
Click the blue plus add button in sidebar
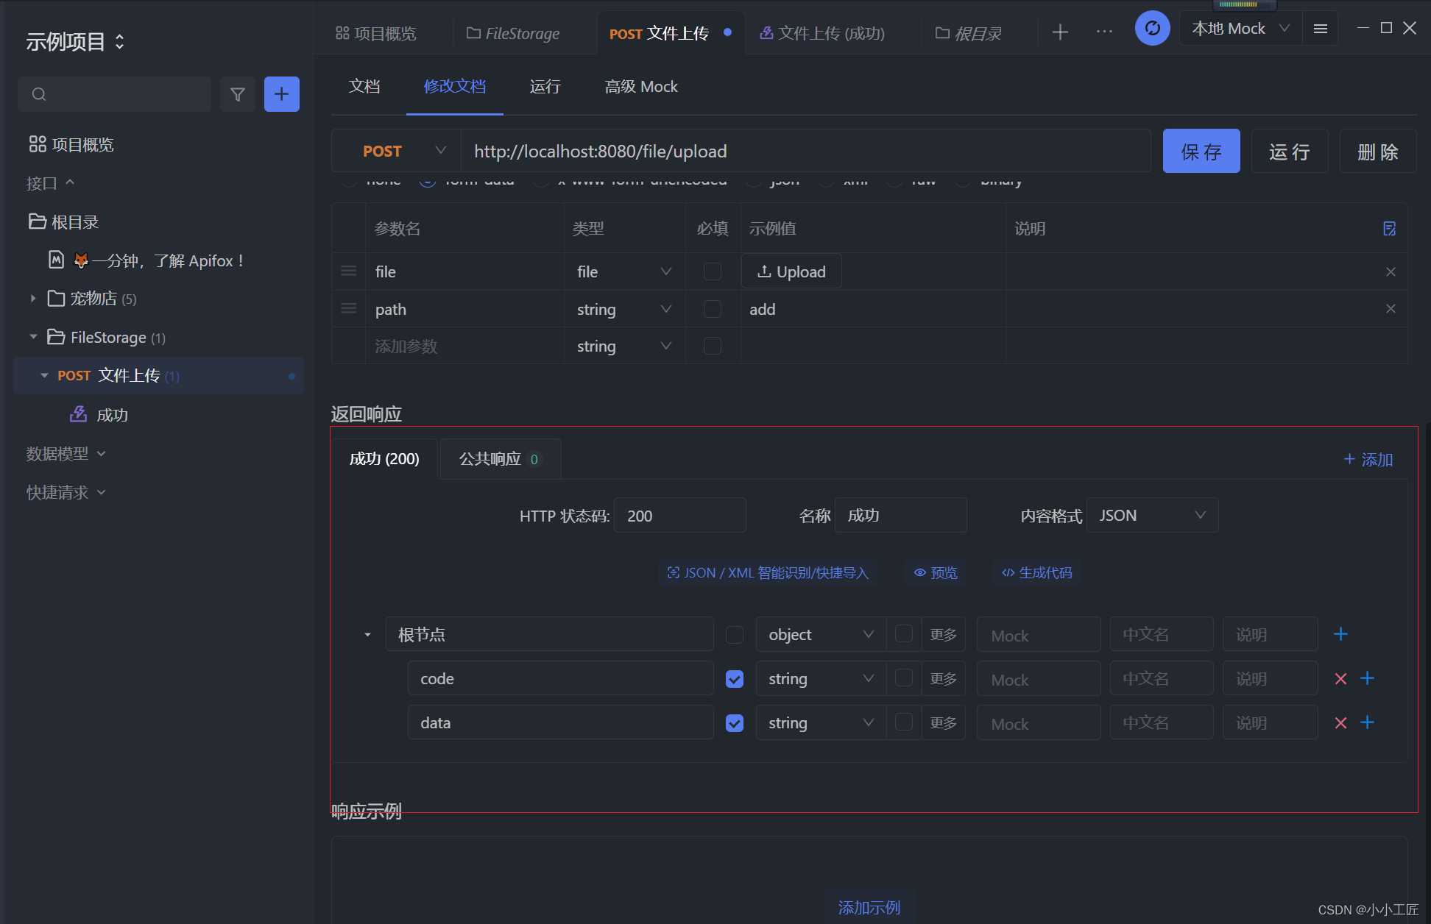[282, 94]
